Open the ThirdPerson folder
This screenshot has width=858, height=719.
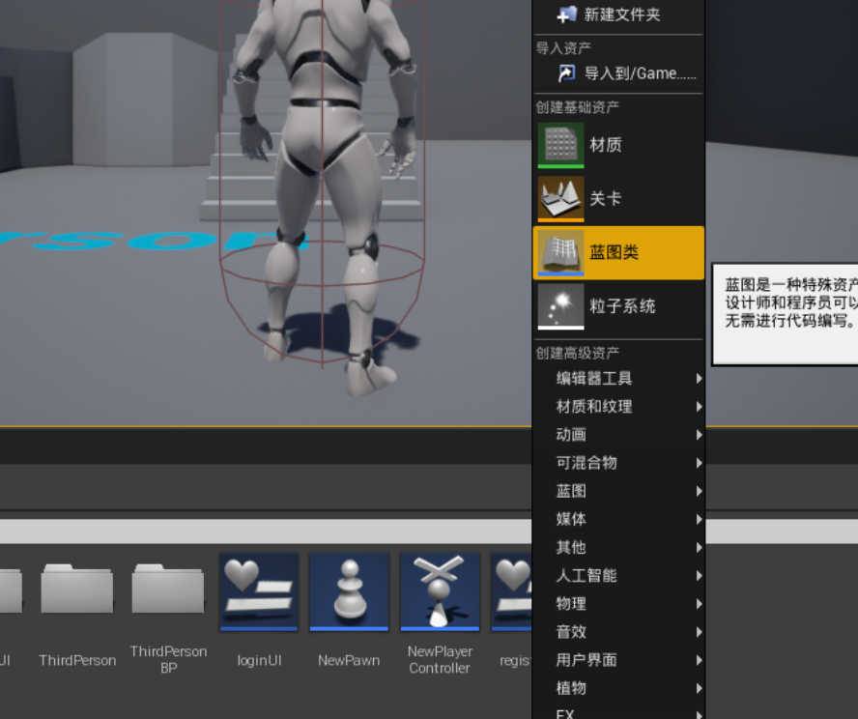(77, 590)
